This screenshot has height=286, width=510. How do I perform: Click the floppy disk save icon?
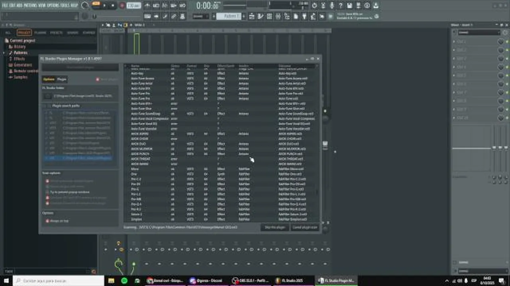pyautogui.click(x=349, y=6)
